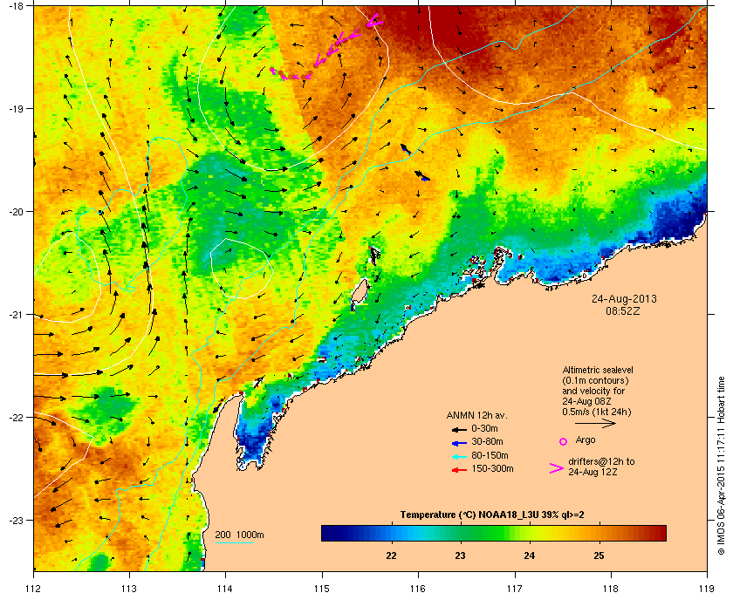Viewport: 733px width, 593px height.
Task: Click the colorbar tick label 22
Action: pyautogui.click(x=391, y=556)
